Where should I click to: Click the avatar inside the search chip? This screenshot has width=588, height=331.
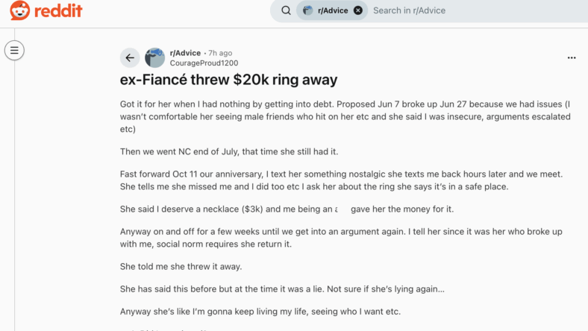(x=307, y=10)
